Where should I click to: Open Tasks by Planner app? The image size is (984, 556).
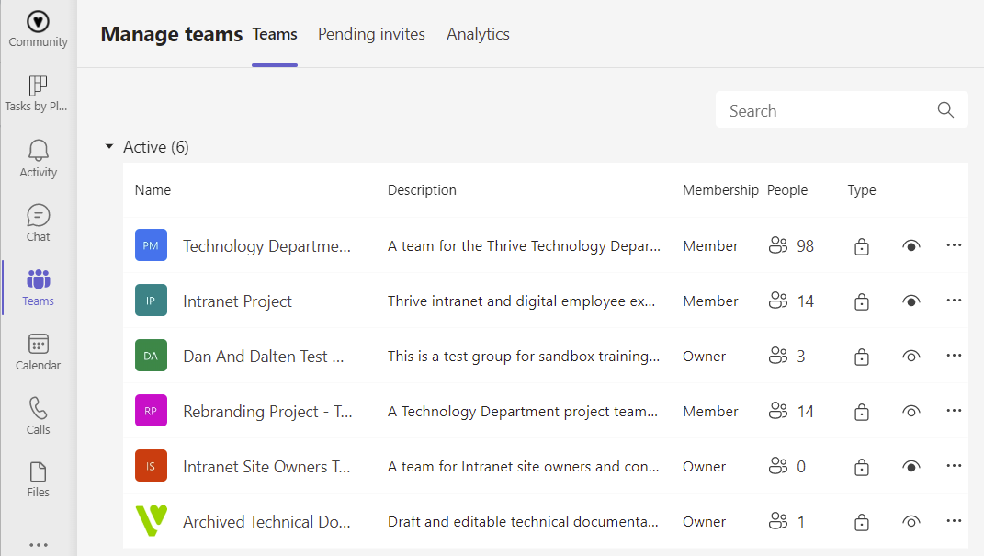coord(38,94)
